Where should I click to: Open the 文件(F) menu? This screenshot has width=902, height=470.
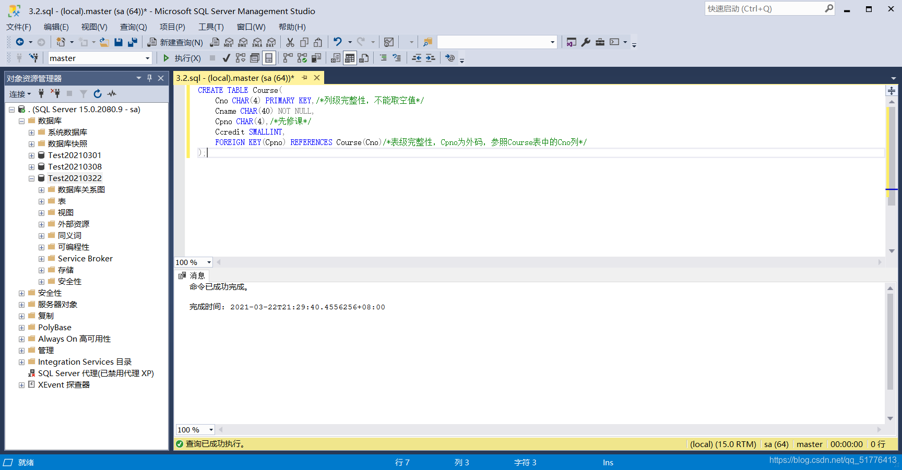19,27
